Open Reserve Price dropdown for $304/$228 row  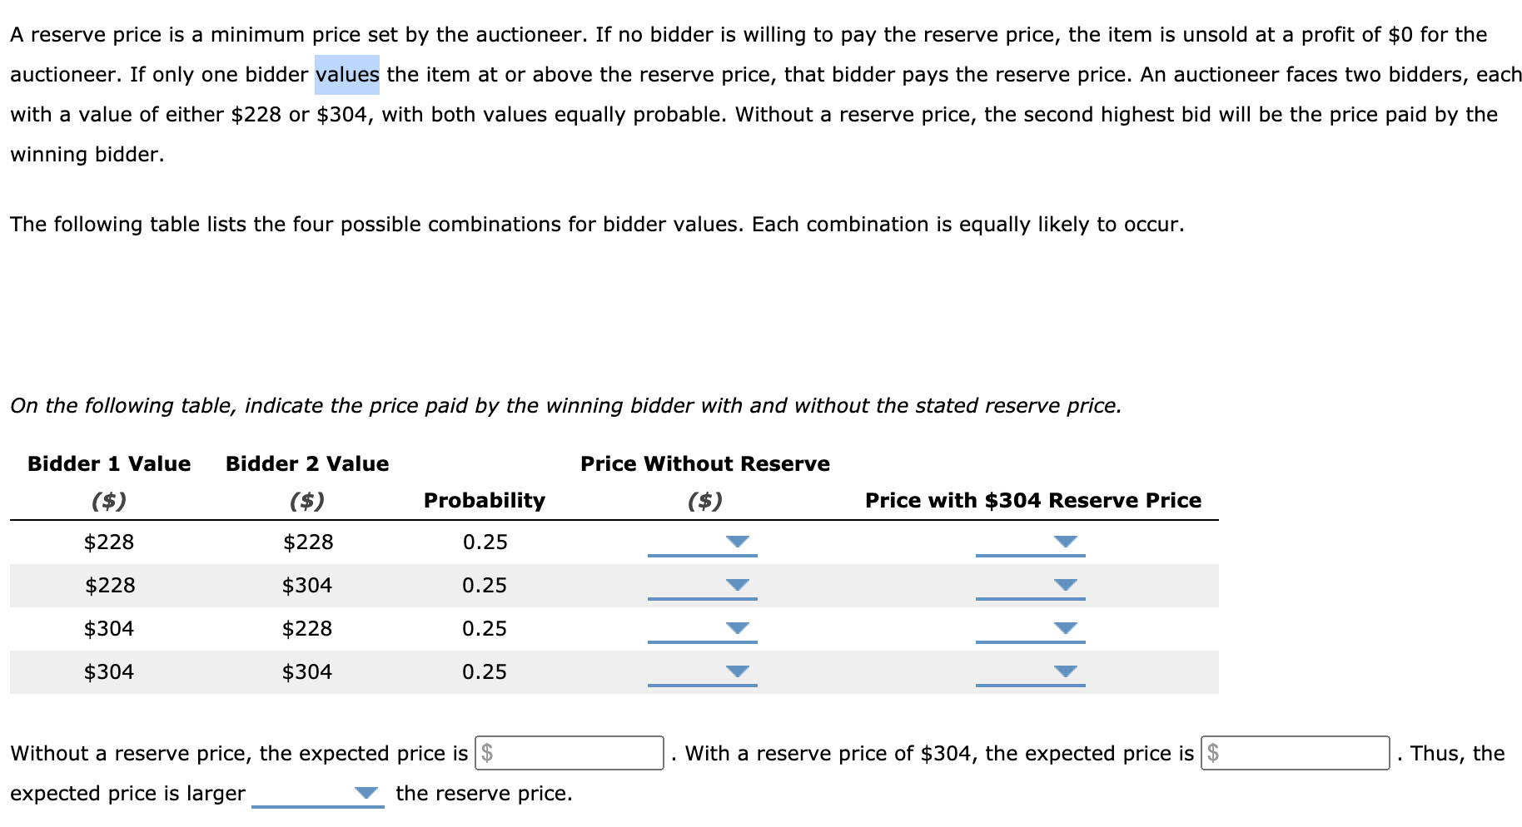(1065, 628)
